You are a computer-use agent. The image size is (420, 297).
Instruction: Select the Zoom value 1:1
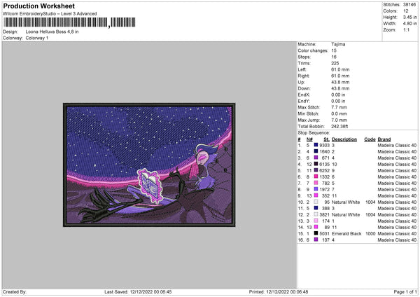pyautogui.click(x=406, y=29)
